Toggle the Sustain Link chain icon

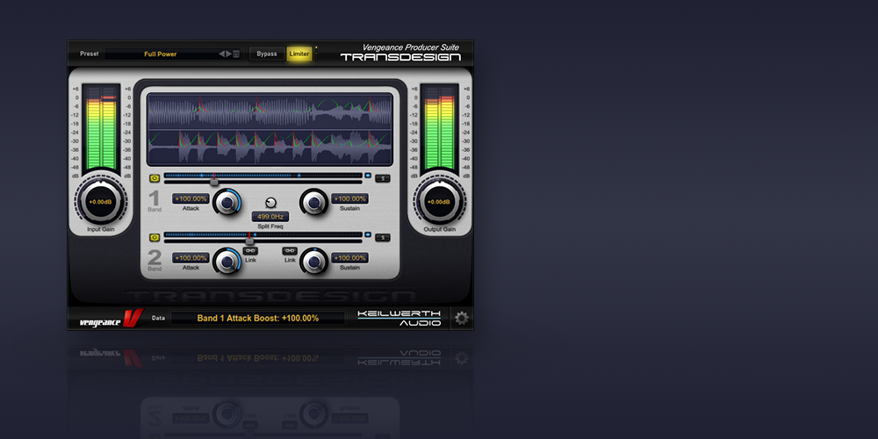tap(290, 251)
